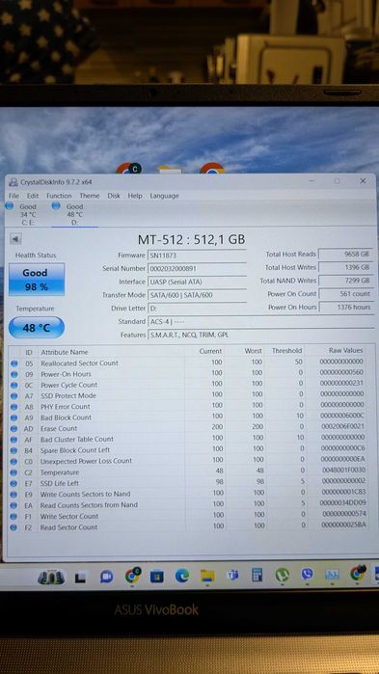The height and width of the screenshot is (674, 379).
Task: Click the status icon for Erase Count
Action: click(x=14, y=429)
